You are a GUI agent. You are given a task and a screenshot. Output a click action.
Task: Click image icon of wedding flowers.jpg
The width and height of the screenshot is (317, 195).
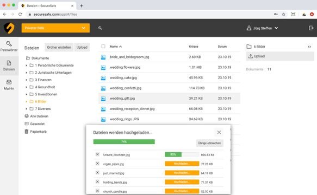point(103,68)
